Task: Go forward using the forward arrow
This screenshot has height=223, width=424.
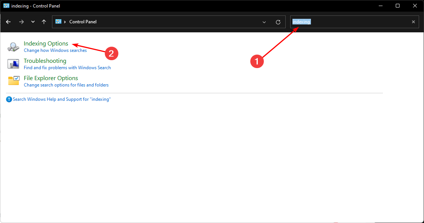Action: [21, 22]
